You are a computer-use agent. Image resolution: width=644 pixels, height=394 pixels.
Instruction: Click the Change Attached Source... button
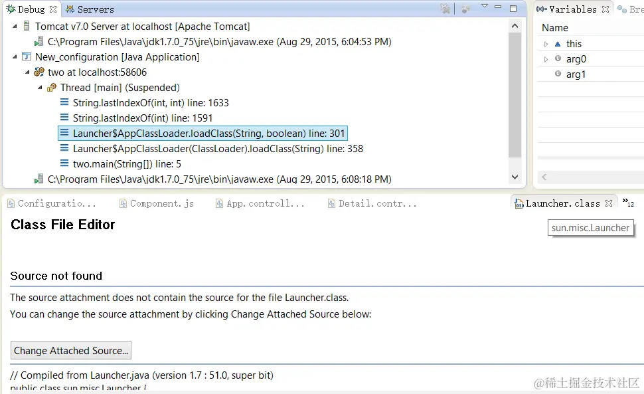[70, 350]
